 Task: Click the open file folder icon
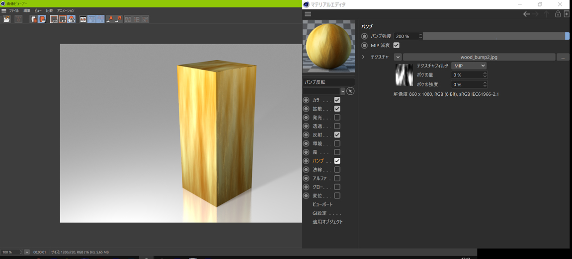tap(6, 19)
